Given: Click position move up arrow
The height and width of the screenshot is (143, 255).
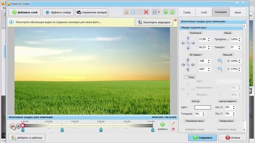Looking at the screenshot, I should point(188,39).
